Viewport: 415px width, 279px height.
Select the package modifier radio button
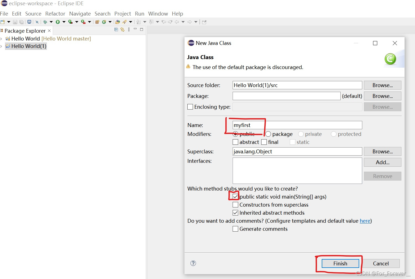[268, 134]
